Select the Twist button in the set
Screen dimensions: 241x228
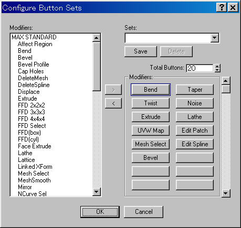151,103
